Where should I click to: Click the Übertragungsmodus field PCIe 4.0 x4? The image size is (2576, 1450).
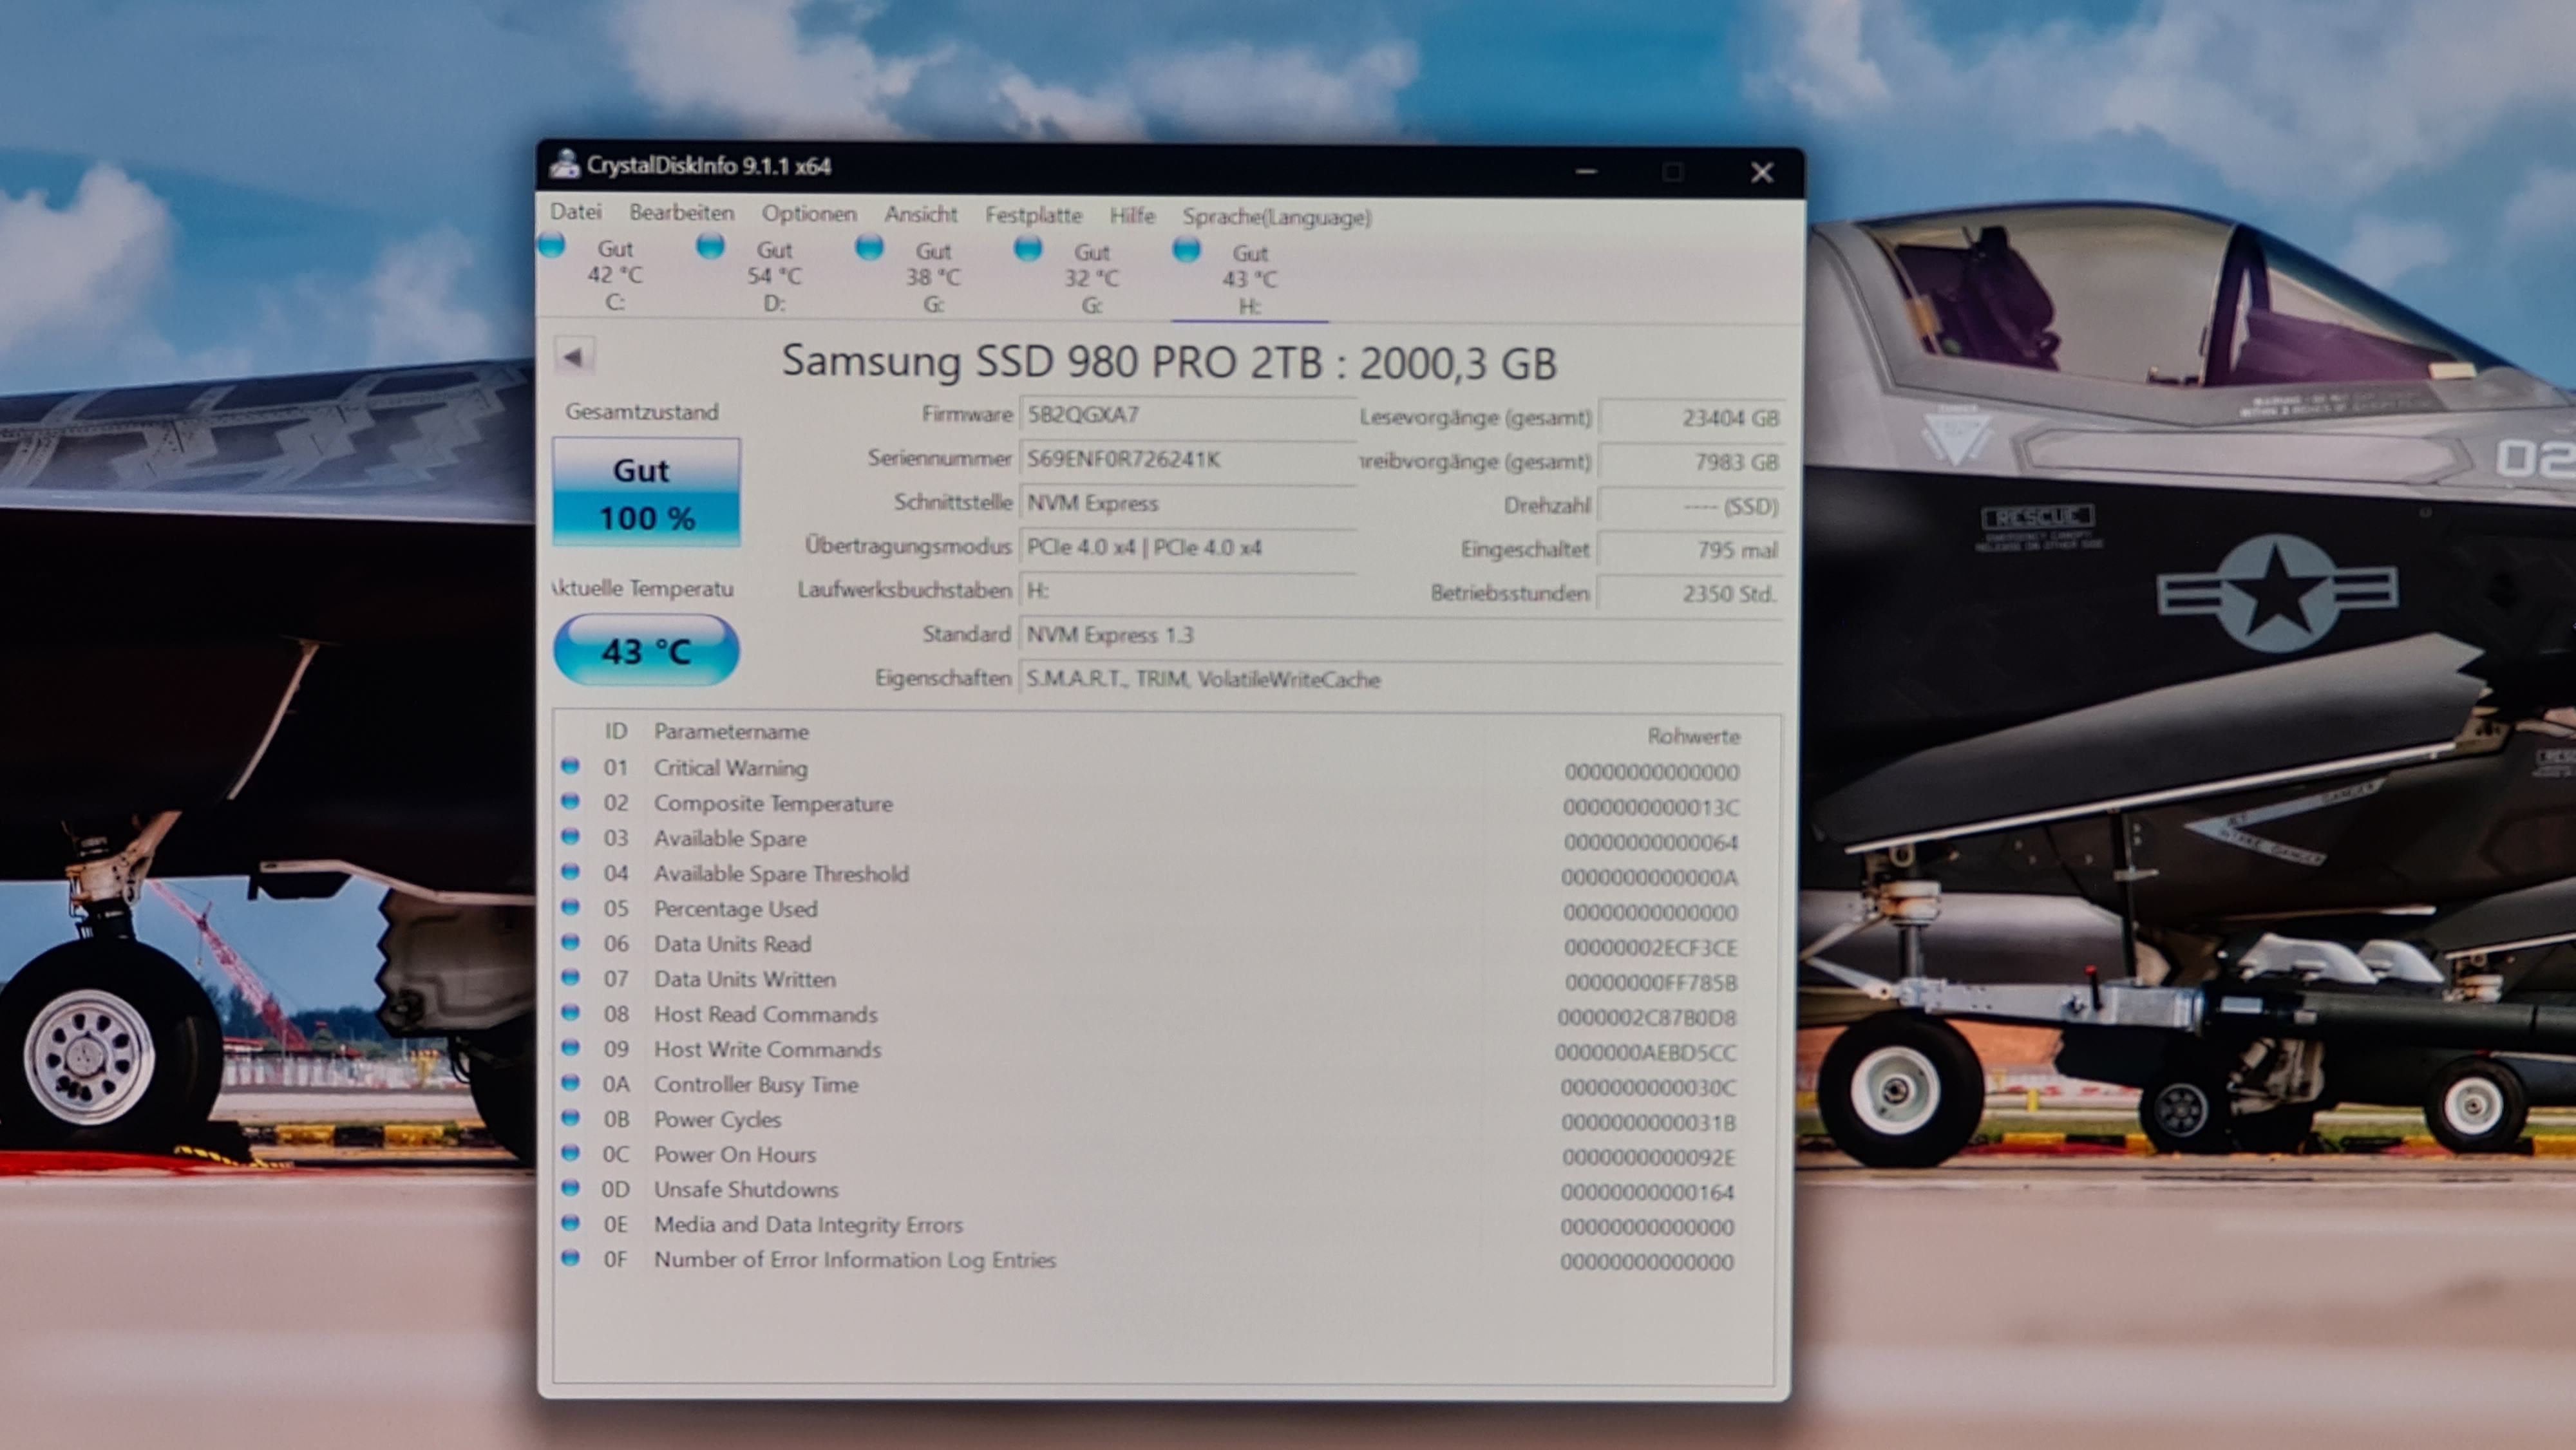pos(1187,547)
